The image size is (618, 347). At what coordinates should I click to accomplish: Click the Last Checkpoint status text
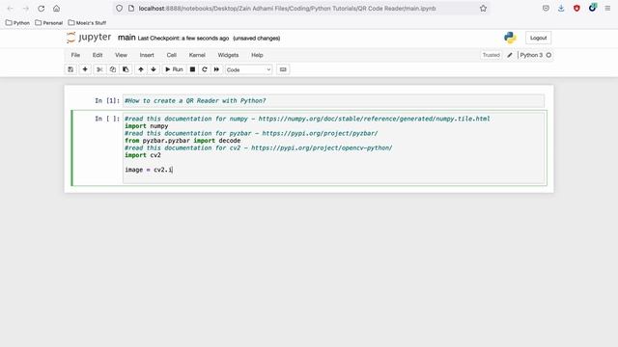pos(183,39)
